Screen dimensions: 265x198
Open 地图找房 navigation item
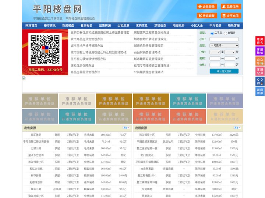pyautogui.click(x=179, y=26)
